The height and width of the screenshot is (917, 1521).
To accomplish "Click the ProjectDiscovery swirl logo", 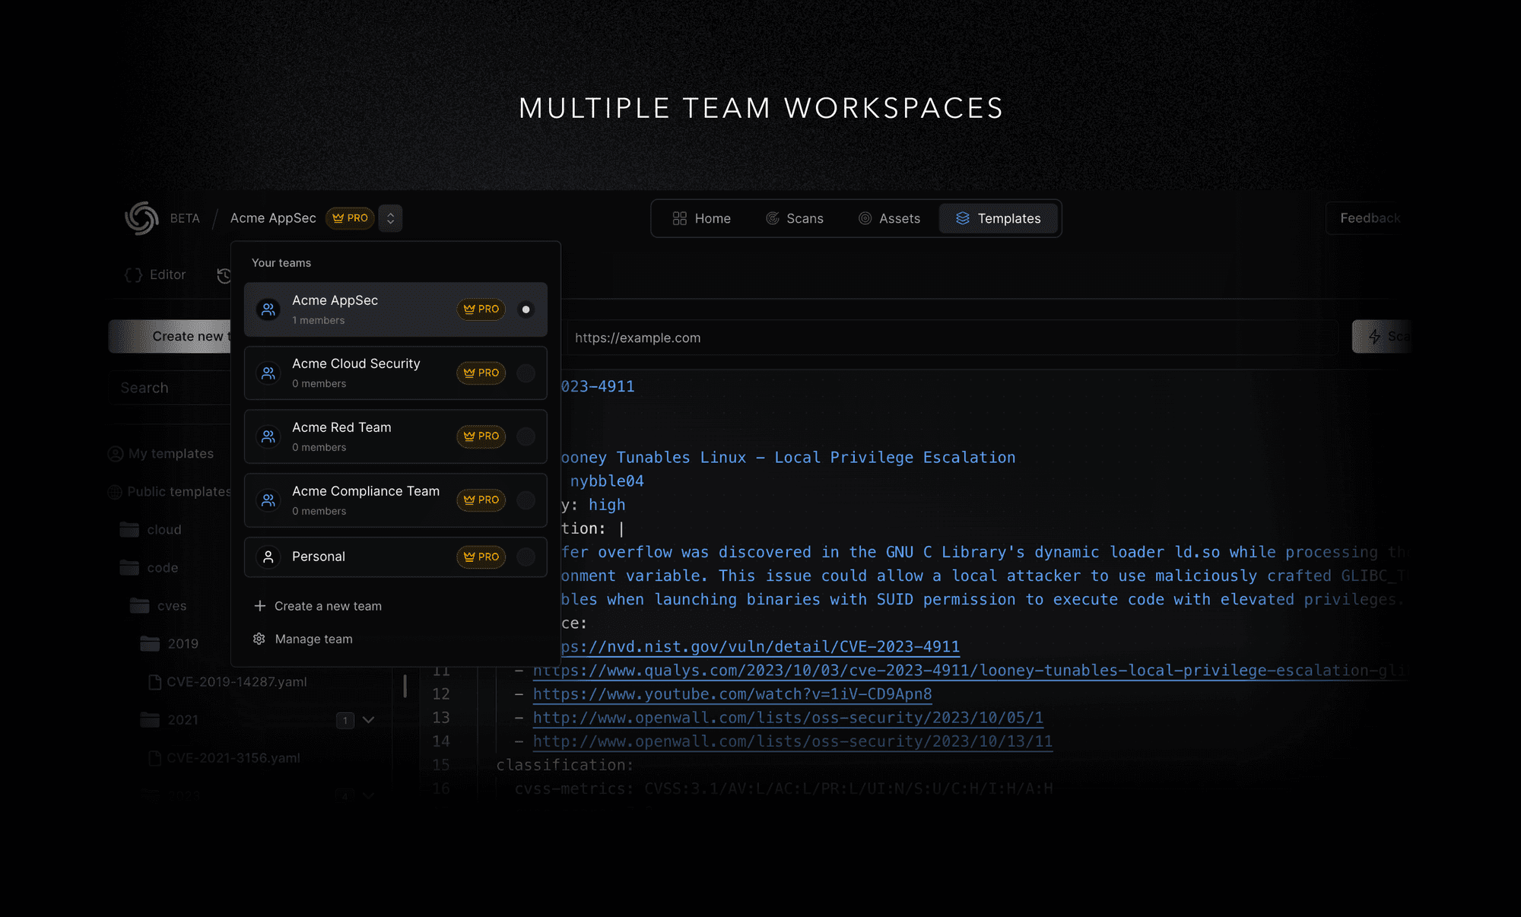I will click(141, 218).
